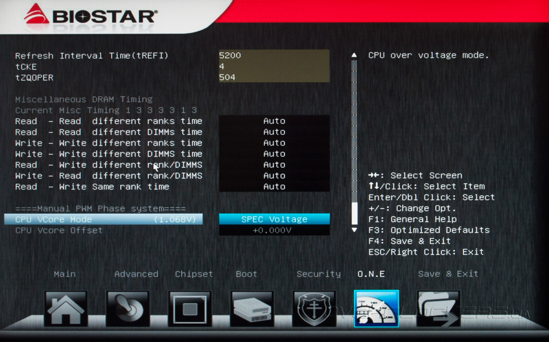The height and width of the screenshot is (342, 549).
Task: Select "Read - Read different ranks time" label
Action: tap(109, 121)
